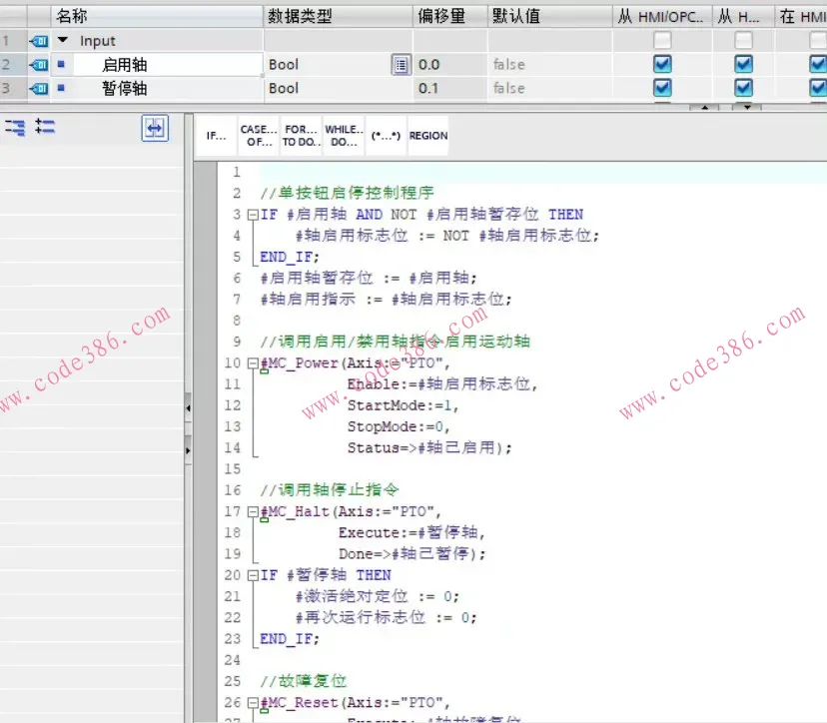The width and height of the screenshot is (827, 723).
Task: Click the down arrow of interface splitter
Action: tap(747, 107)
